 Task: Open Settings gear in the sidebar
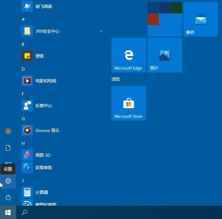tap(8, 181)
